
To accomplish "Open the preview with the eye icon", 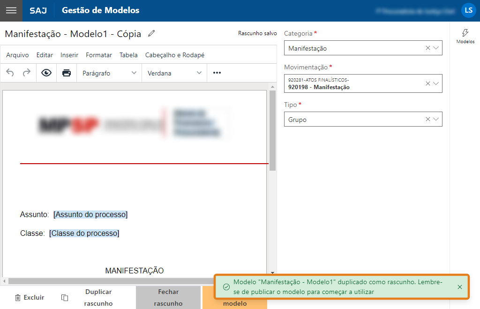I will coord(46,73).
